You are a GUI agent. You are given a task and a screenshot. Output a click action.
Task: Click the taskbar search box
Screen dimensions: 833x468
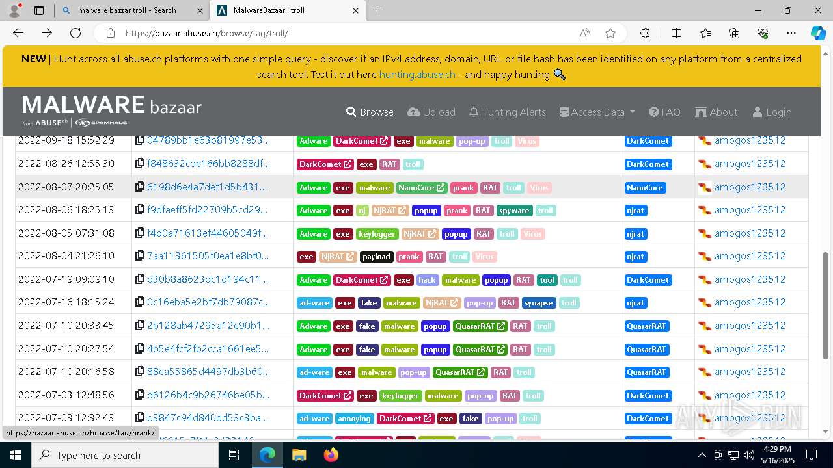(x=125, y=455)
